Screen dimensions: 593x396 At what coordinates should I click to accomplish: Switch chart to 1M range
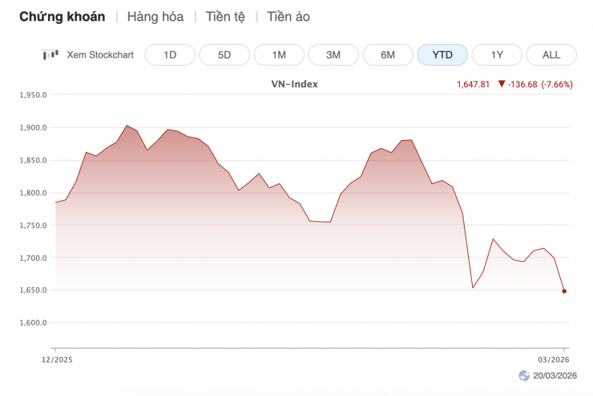coord(279,54)
